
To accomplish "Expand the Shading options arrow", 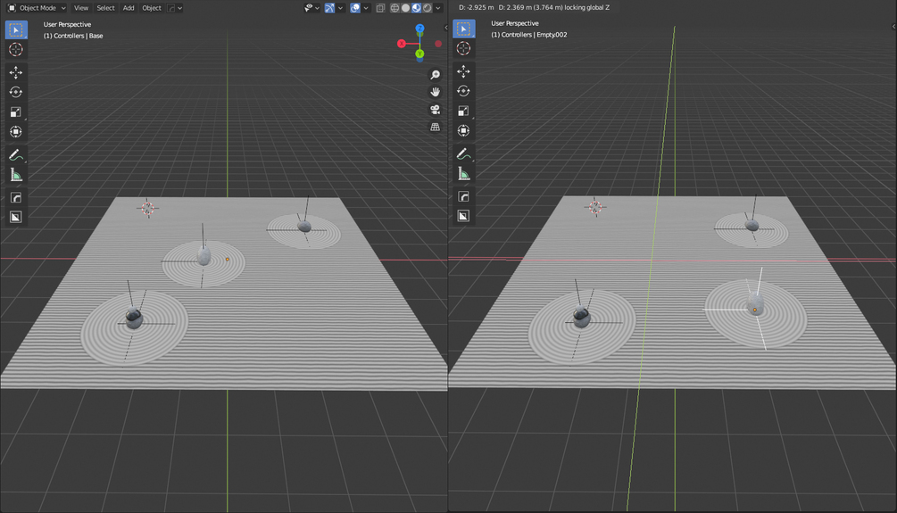I will coord(438,8).
